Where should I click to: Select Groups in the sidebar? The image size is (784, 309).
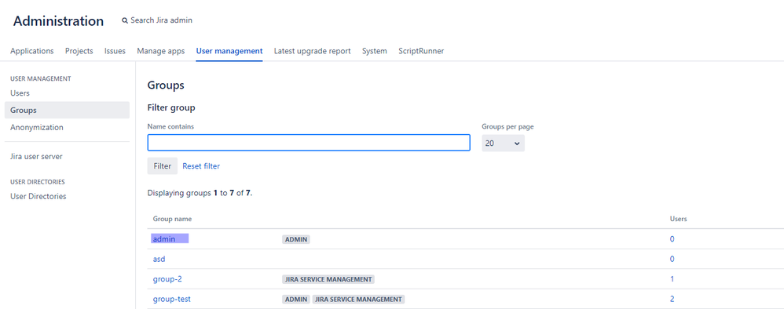point(67,111)
